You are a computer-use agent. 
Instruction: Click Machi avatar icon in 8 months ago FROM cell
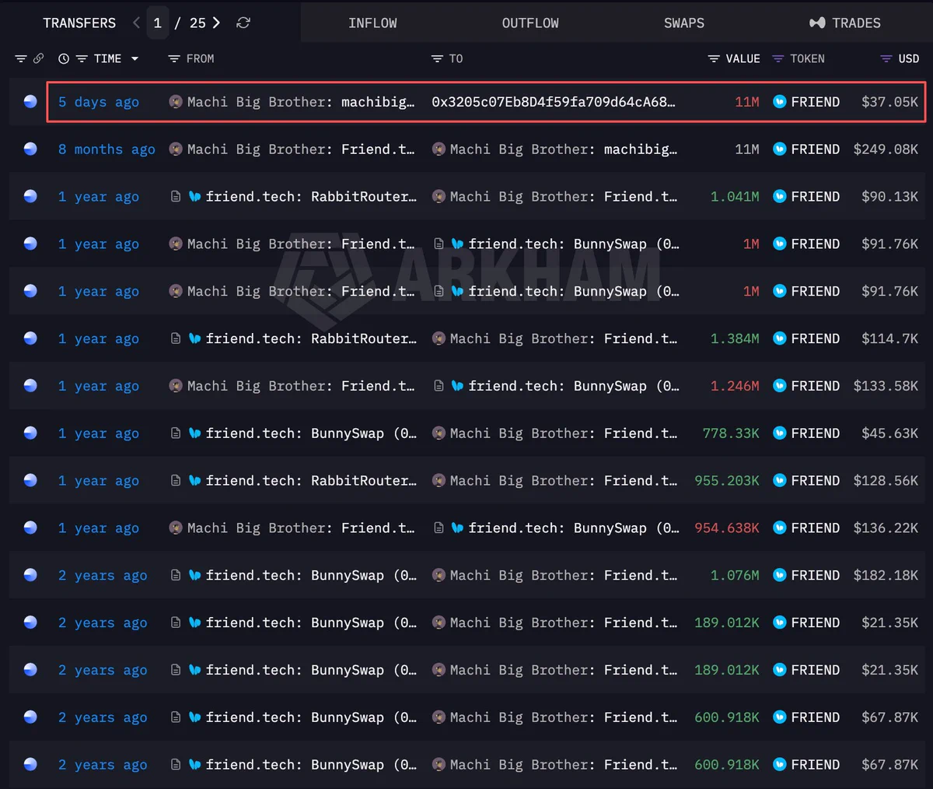[x=176, y=149]
